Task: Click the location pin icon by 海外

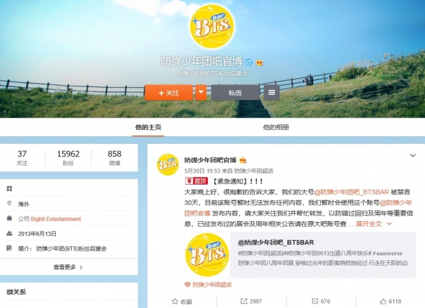Action: click(x=9, y=203)
